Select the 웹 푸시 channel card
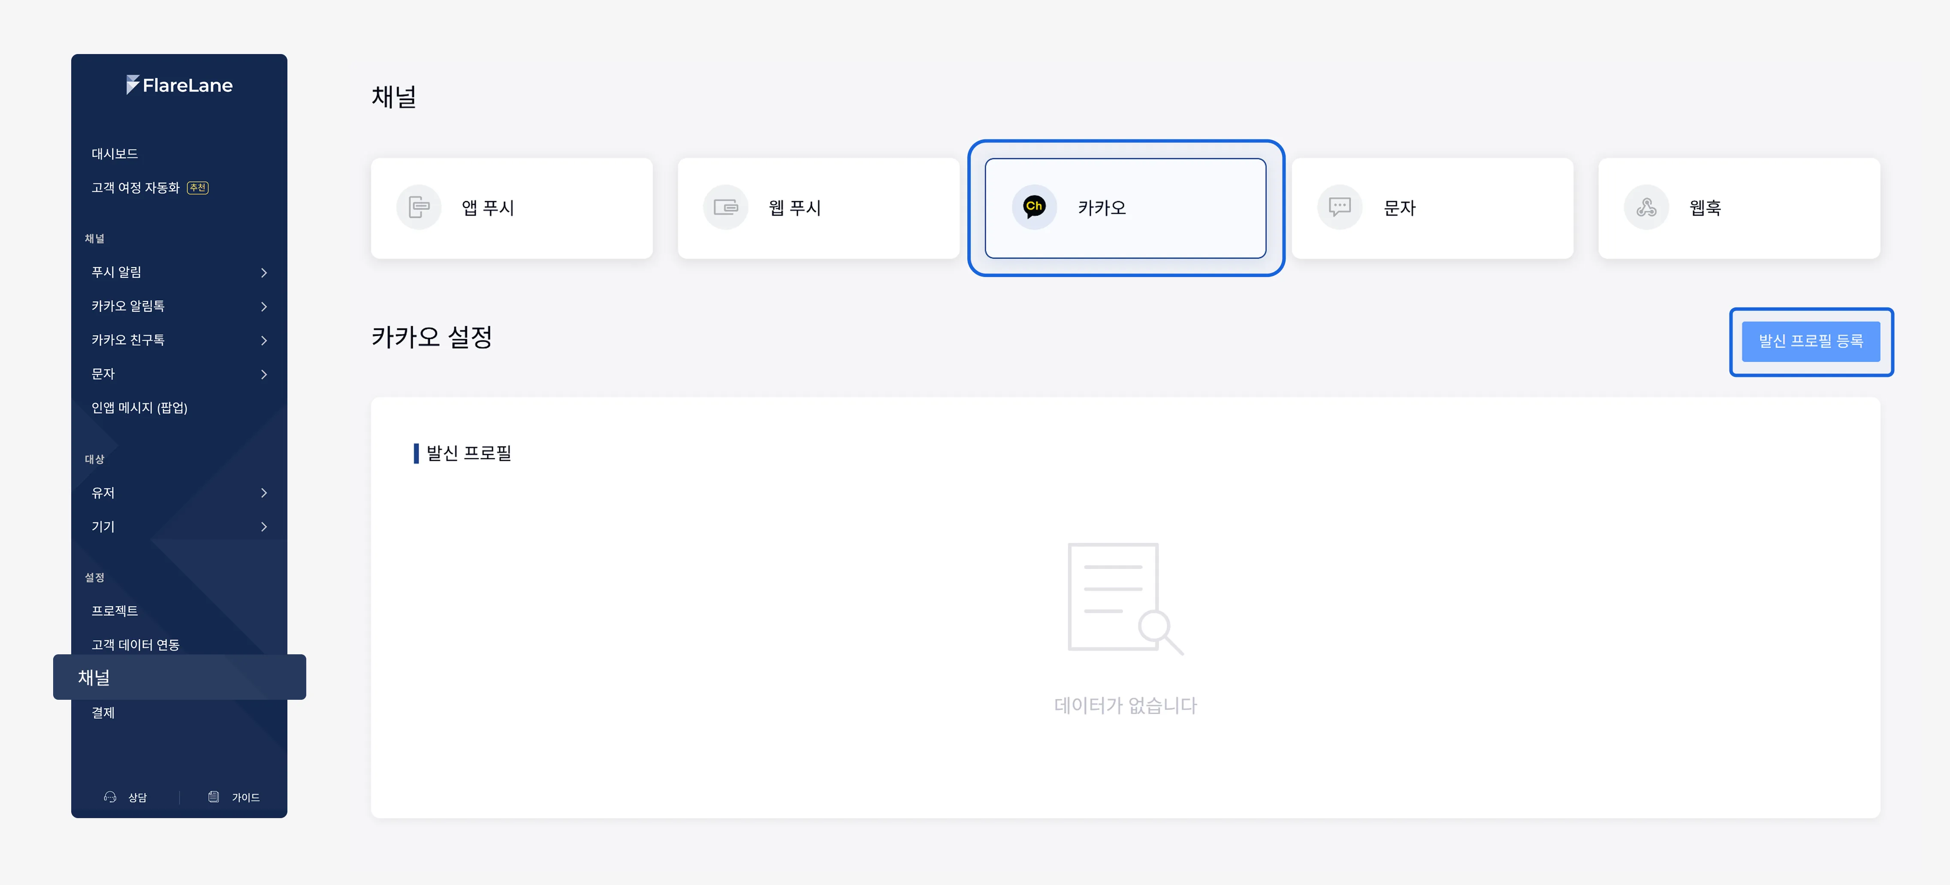The width and height of the screenshot is (1950, 885). (818, 208)
